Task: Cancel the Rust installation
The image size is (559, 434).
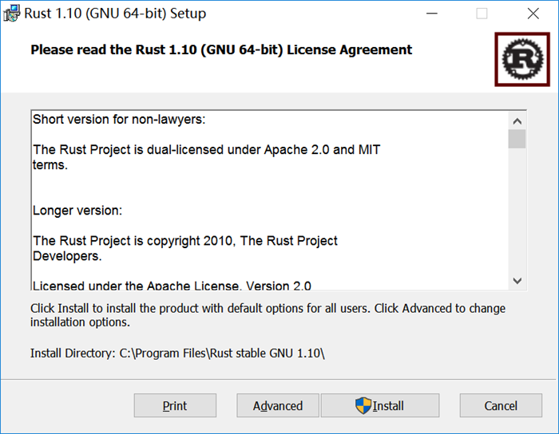Action: click(x=501, y=405)
